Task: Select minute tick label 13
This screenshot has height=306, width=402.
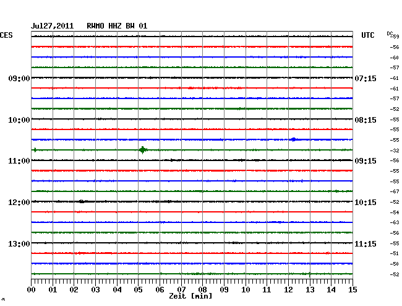Action: tap(310, 290)
